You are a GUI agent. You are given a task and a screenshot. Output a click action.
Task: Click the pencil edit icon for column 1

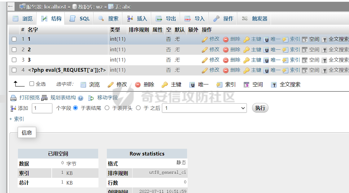tap(205, 39)
